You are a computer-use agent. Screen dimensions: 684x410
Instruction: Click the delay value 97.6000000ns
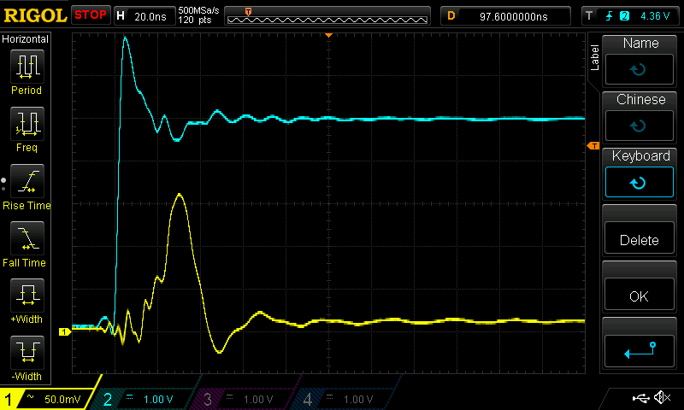514,16
